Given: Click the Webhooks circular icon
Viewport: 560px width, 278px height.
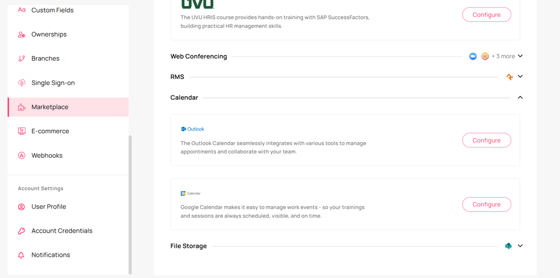Looking at the screenshot, I should 22,155.
